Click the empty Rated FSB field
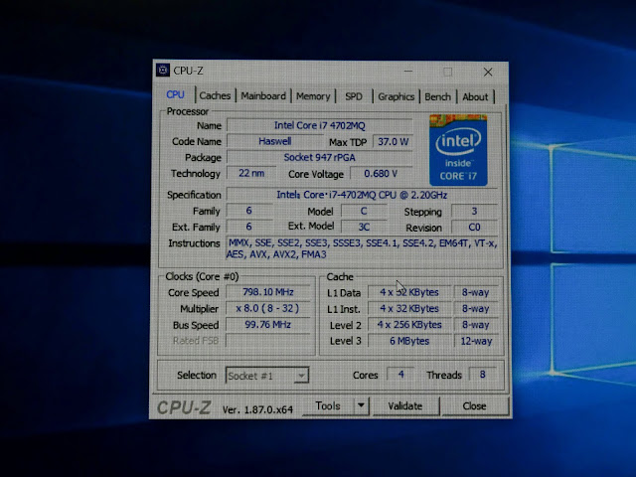636x477 pixels. click(268, 340)
